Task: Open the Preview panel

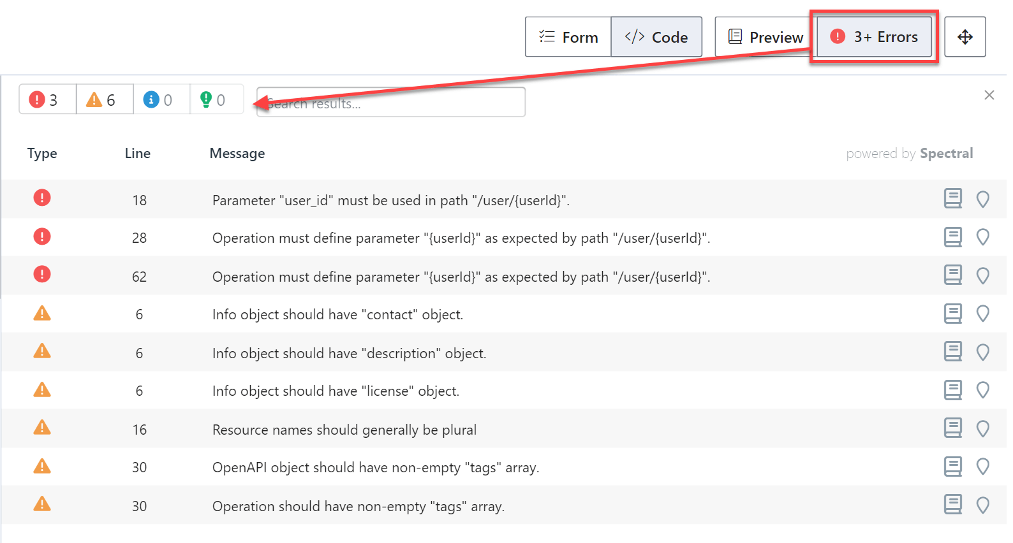Action: (x=764, y=37)
